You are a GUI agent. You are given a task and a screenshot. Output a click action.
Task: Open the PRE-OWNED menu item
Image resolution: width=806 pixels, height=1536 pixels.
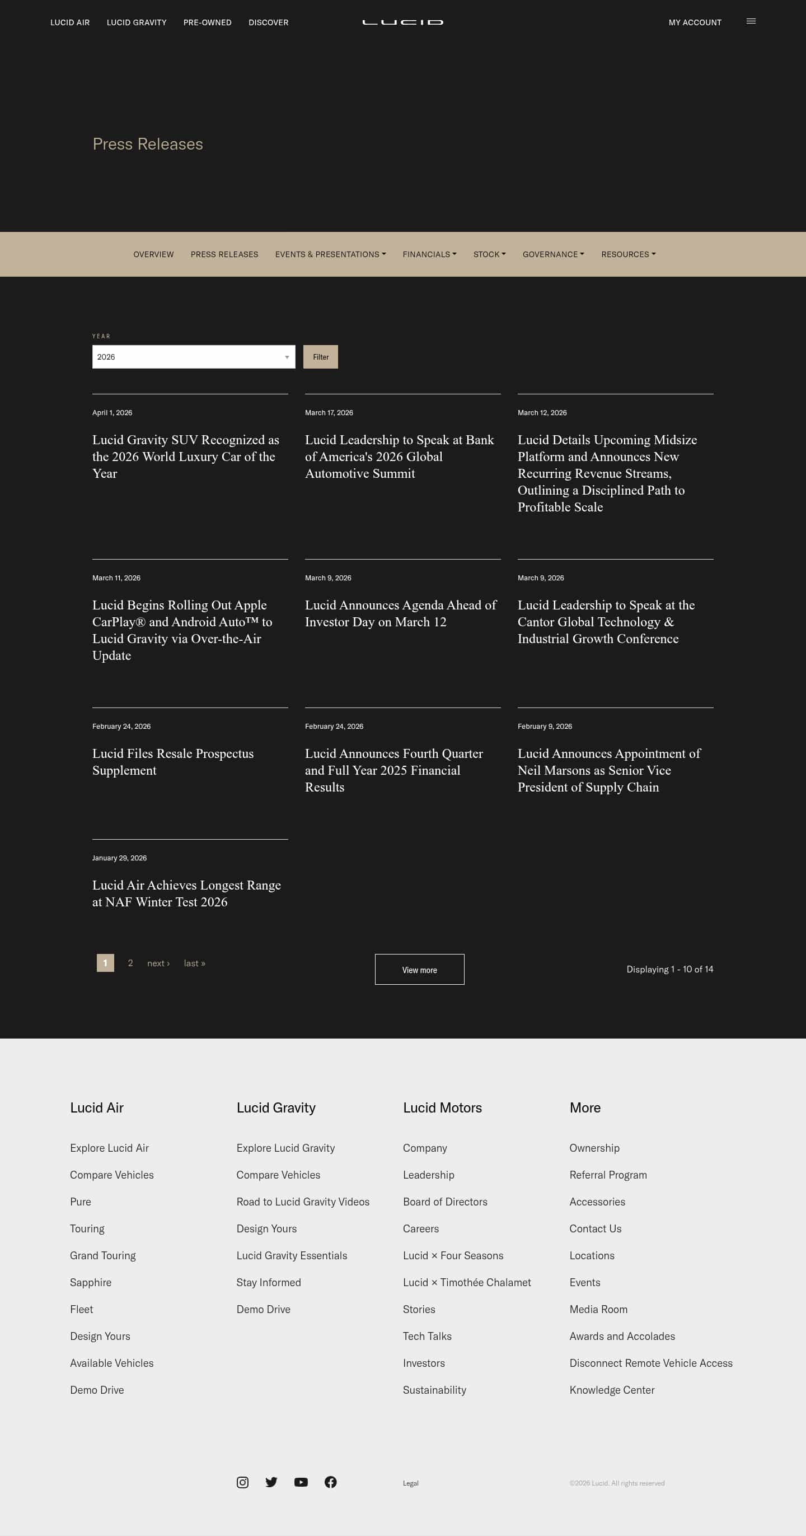[x=207, y=22]
